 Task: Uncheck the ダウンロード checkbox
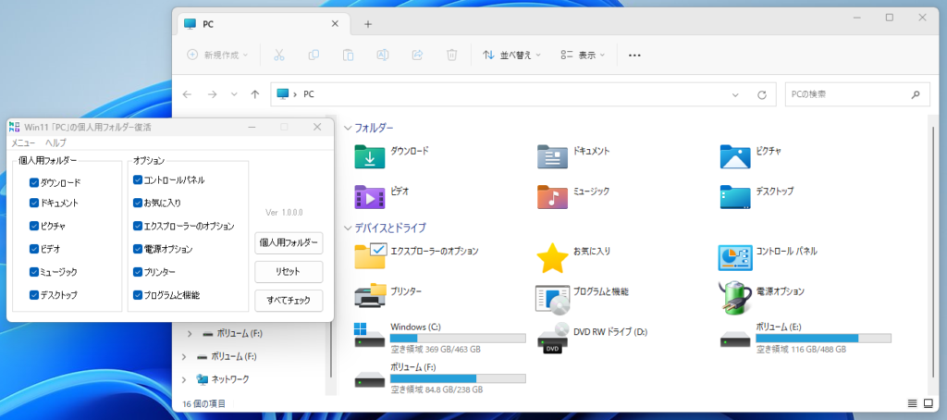[34, 182]
